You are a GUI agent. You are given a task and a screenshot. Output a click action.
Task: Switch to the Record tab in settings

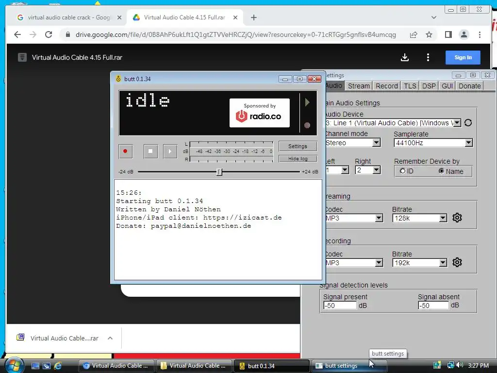[x=386, y=86]
